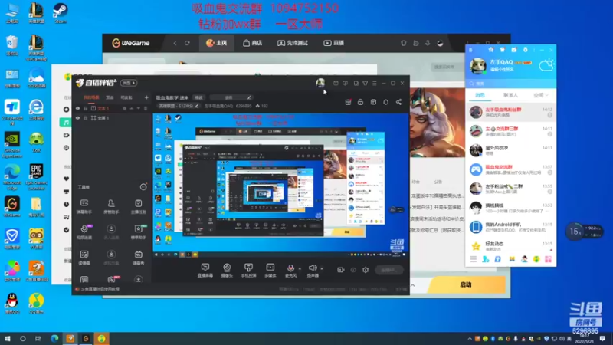Open the 读弹幕 tool
613x345 pixels.
(84, 258)
